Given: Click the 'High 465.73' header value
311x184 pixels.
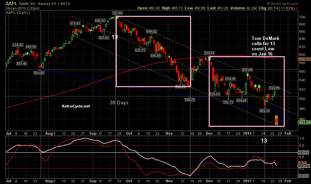Looking at the screenshot, I should 172,8.
